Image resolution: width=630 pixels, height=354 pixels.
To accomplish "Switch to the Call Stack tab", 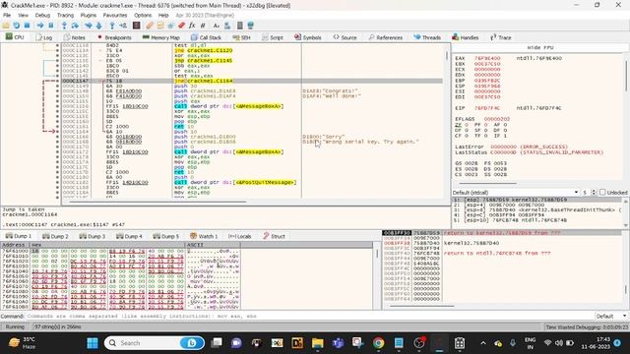I will point(206,37).
